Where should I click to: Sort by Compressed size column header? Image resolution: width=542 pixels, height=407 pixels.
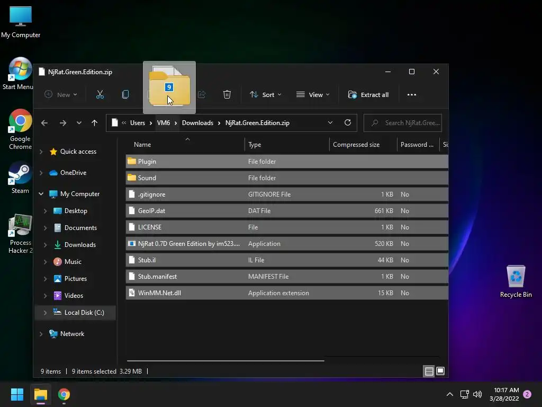356,145
